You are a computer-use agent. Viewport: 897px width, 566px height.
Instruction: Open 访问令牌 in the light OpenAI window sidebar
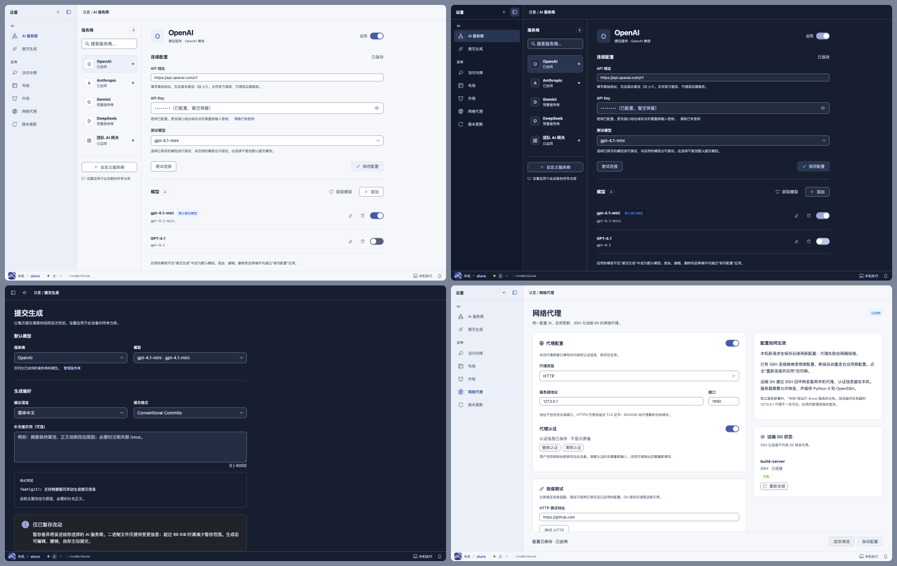tap(42, 73)
